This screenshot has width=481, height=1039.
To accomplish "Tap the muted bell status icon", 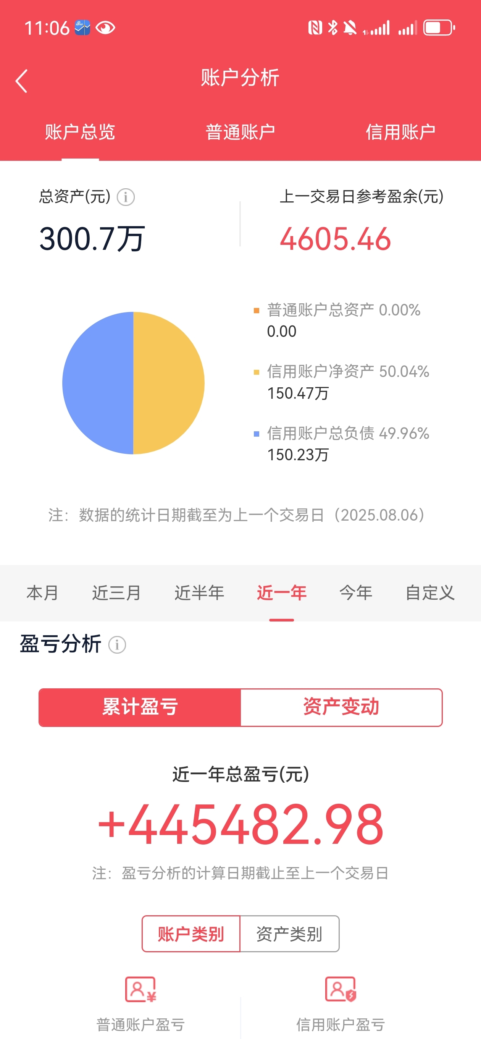I will pos(350,28).
